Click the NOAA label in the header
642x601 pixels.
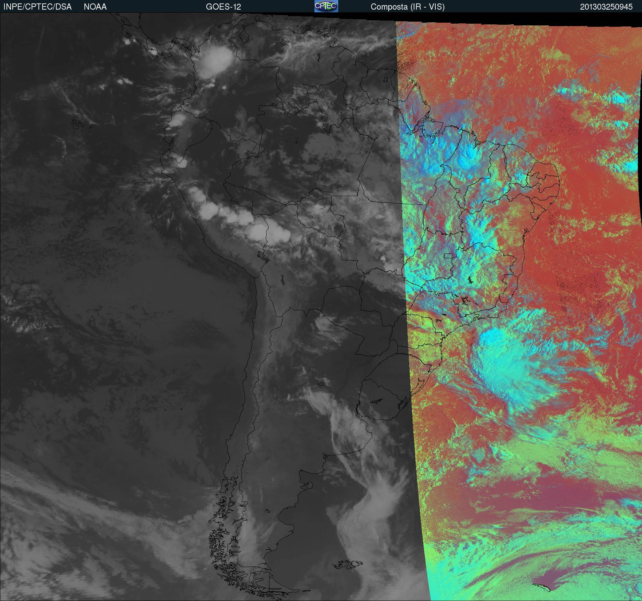point(95,7)
